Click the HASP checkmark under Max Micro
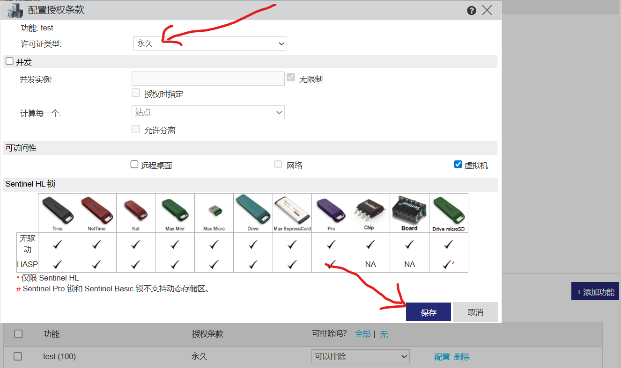 click(x=214, y=264)
